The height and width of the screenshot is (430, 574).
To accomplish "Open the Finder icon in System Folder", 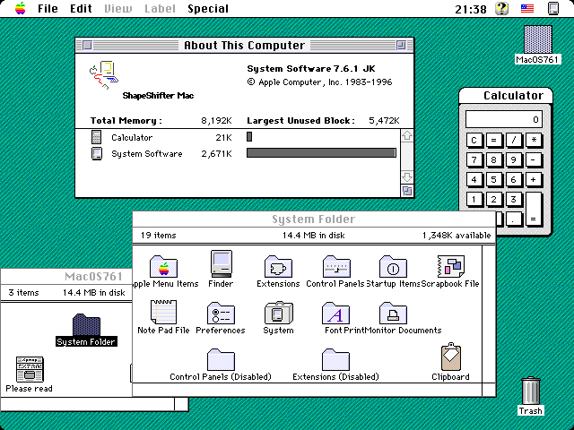I will pyautogui.click(x=221, y=265).
